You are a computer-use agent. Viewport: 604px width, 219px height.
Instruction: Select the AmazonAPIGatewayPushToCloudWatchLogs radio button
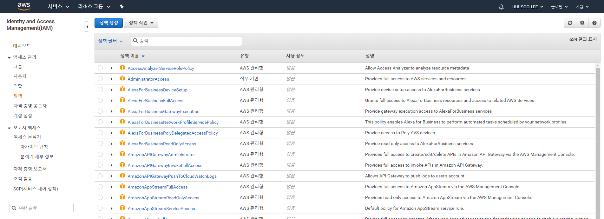click(x=100, y=176)
